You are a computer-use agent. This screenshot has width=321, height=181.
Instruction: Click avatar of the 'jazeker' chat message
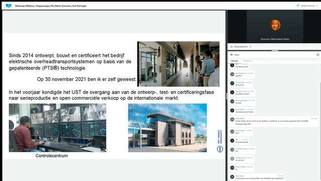tap(232, 74)
